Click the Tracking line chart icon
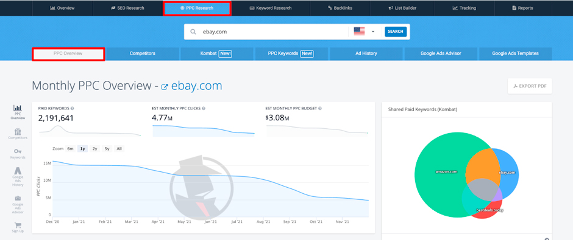The height and width of the screenshot is (240, 573). coord(455,8)
